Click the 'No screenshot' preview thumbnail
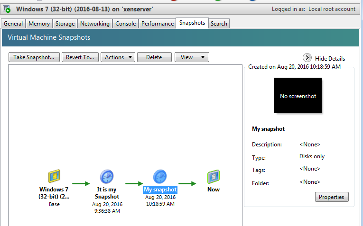Image resolution: width=363 pixels, height=226 pixels. click(x=298, y=96)
